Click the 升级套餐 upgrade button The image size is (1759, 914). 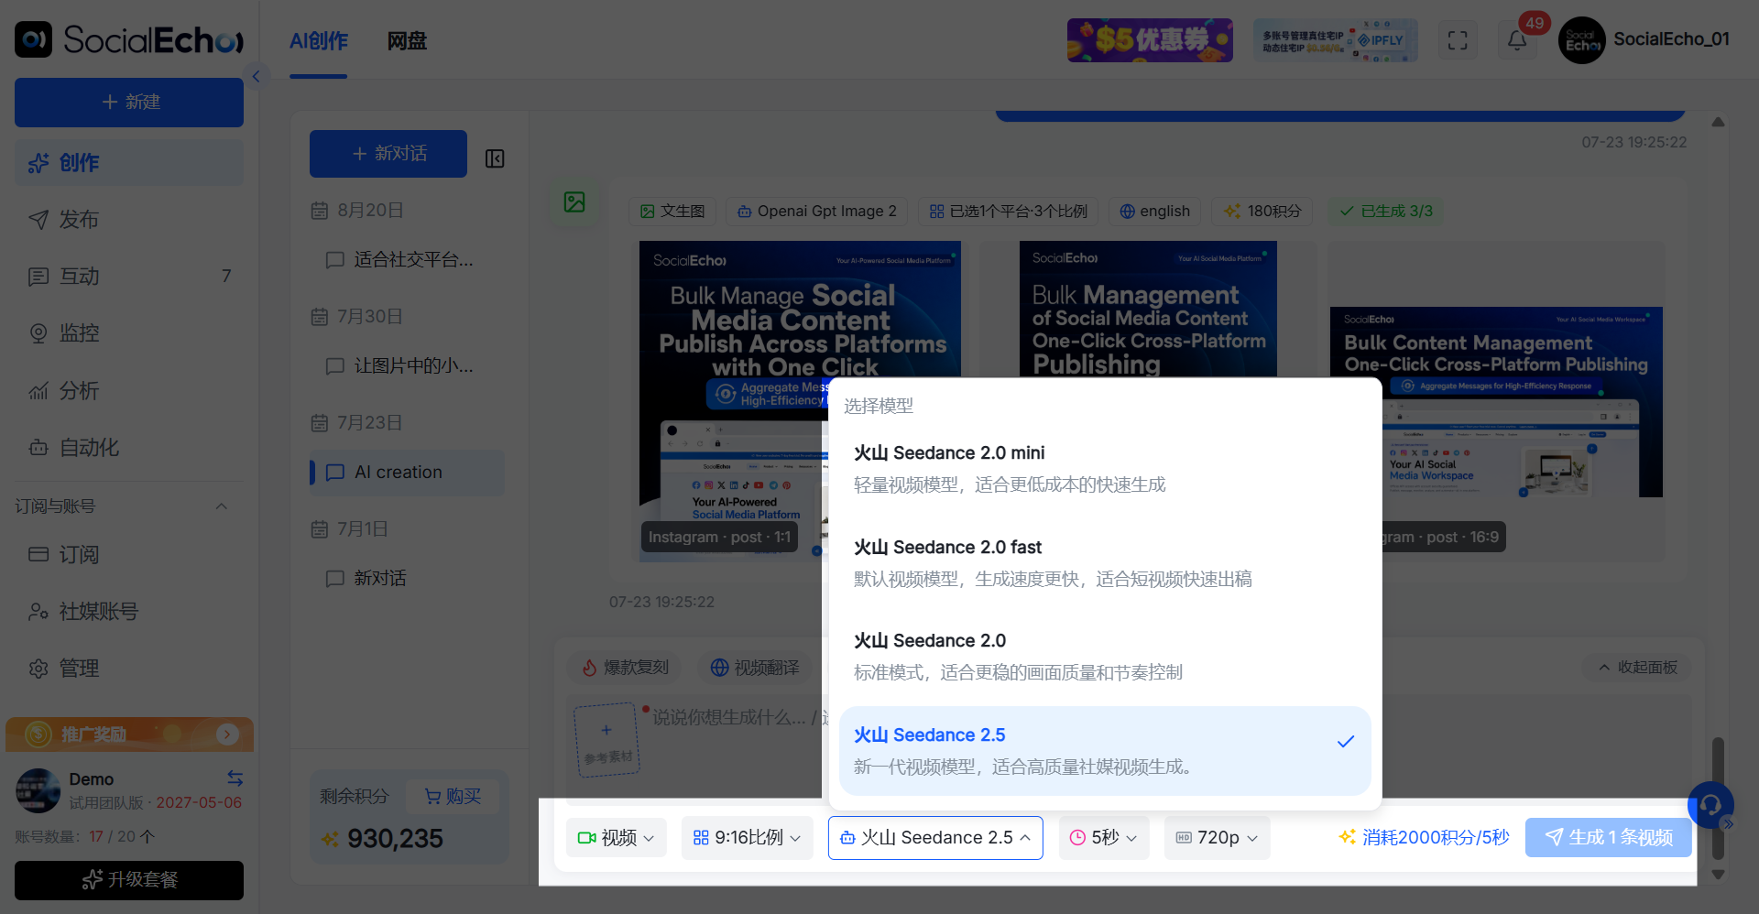129,880
